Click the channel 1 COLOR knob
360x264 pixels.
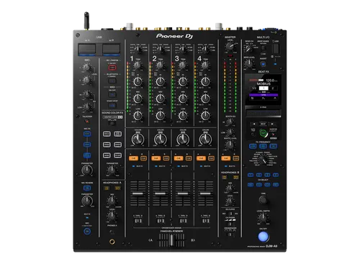coord(138,139)
